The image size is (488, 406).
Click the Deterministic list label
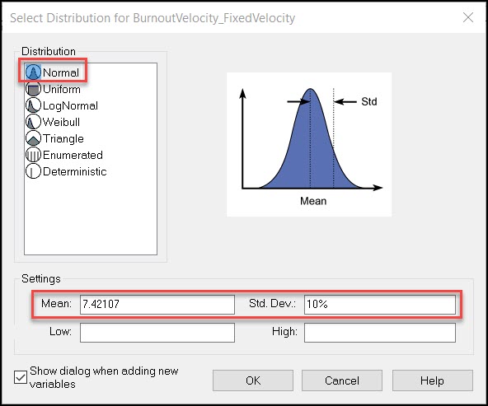click(75, 171)
